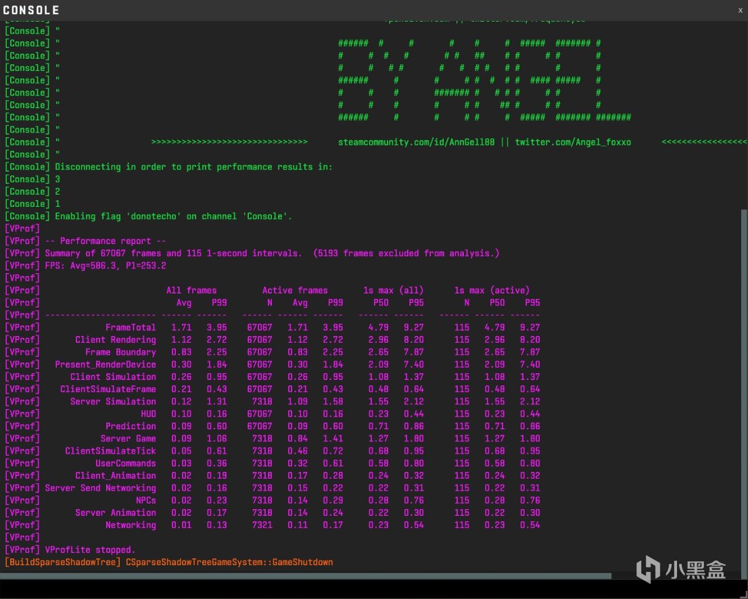The width and height of the screenshot is (748, 599).
Task: Click the Client_Animation row label
Action: [x=116, y=476]
